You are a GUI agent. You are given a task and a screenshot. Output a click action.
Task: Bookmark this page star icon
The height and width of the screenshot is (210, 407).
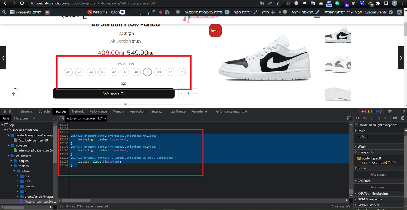(x=278, y=3)
